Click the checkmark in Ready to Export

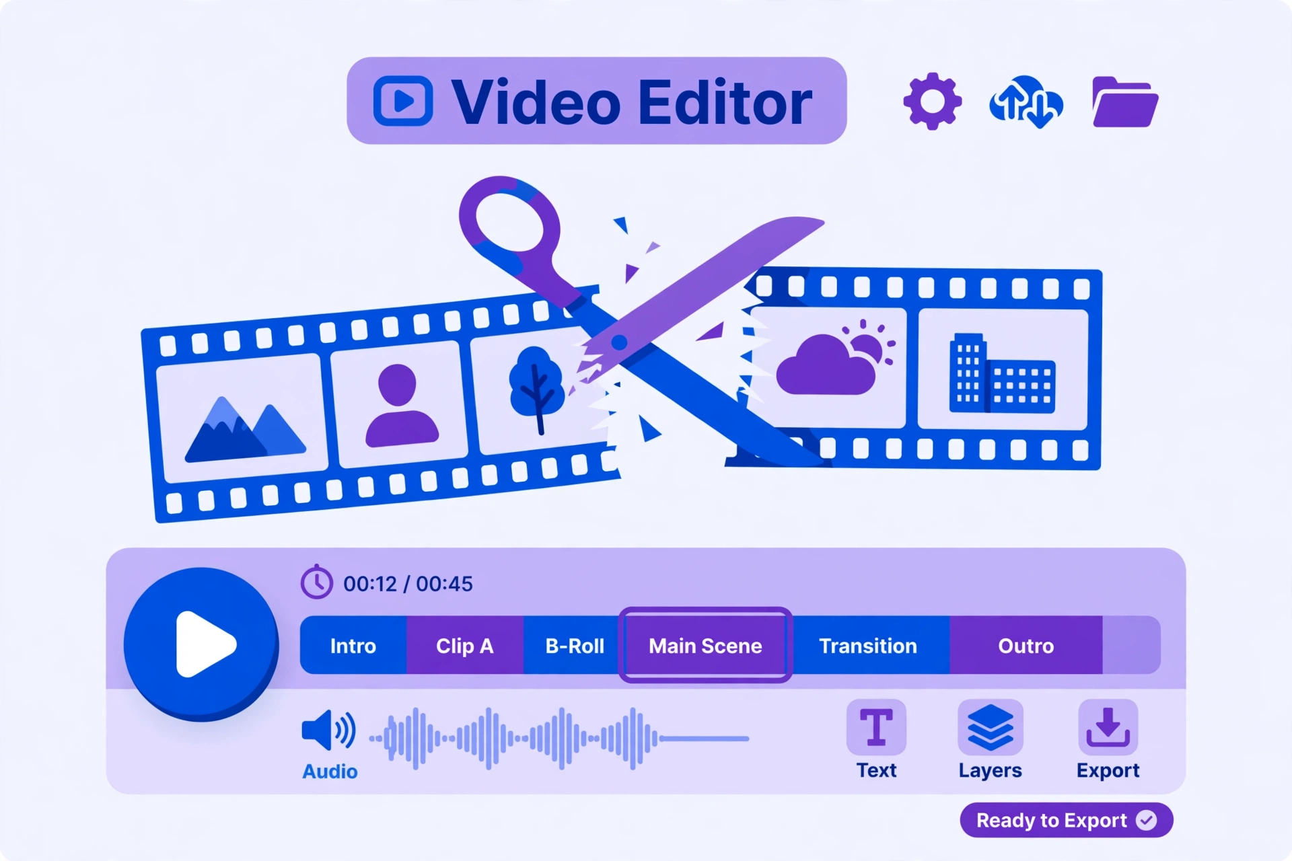pos(1147,820)
